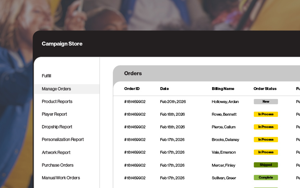The height and width of the screenshot is (188, 300).
Task: Open order ID for Rowe, Bennett
Action: click(135, 114)
